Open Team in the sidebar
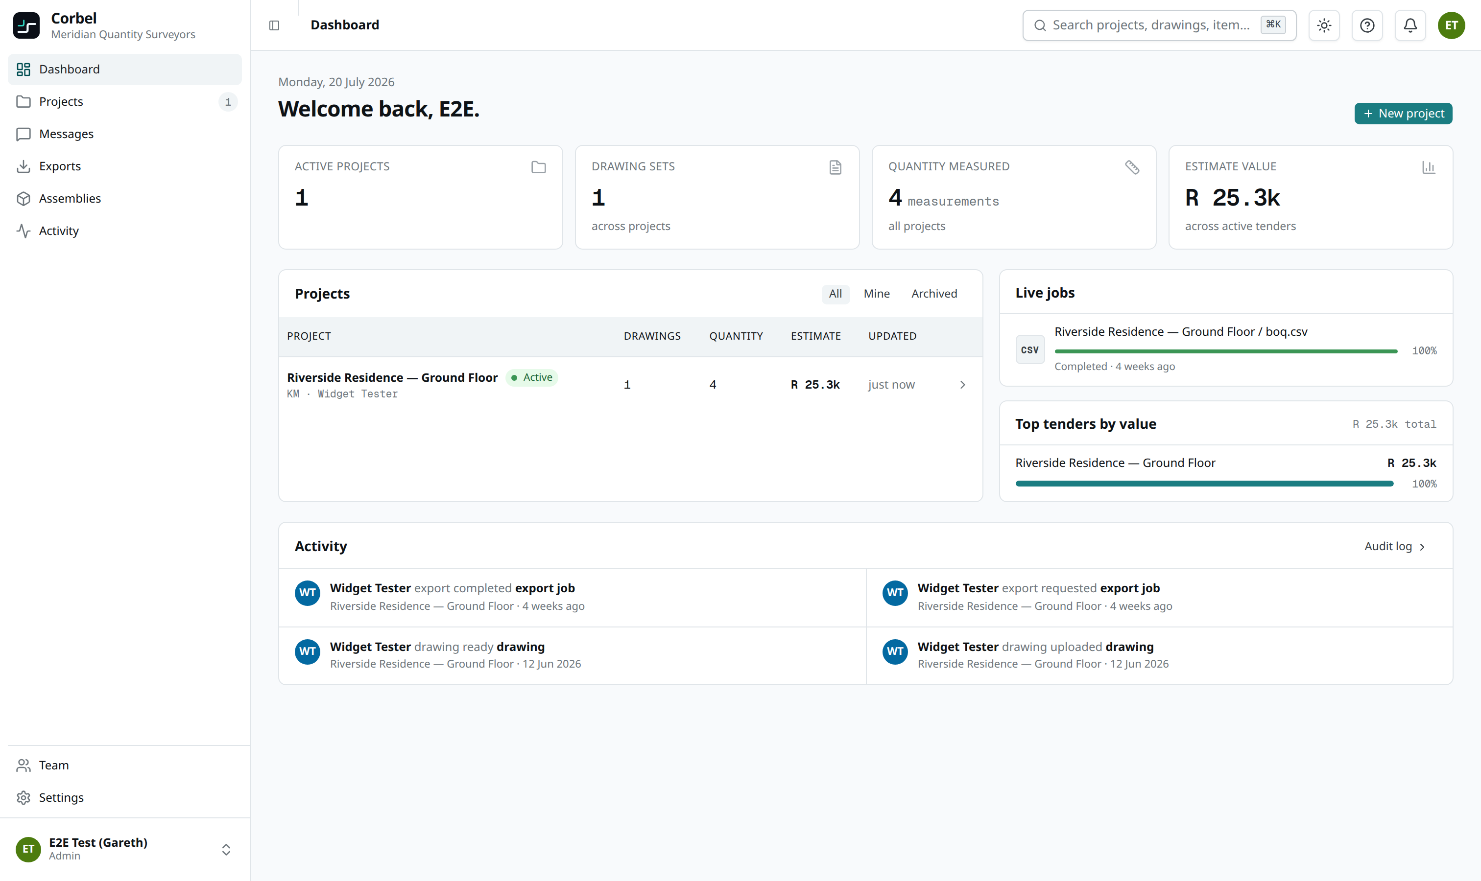1481x881 pixels. (125, 765)
